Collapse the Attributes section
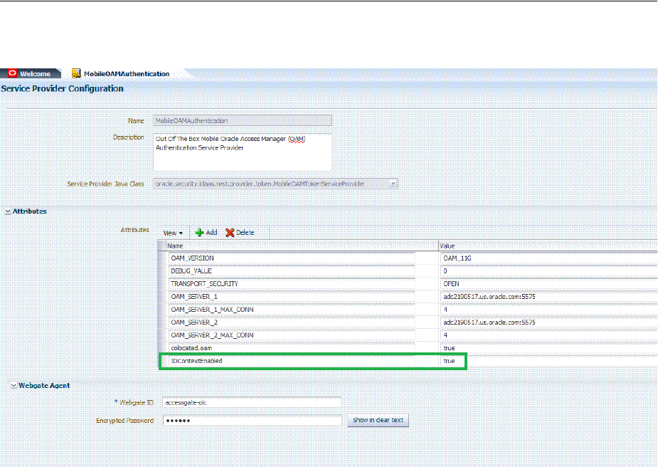The height and width of the screenshot is (467, 658). click(x=8, y=211)
